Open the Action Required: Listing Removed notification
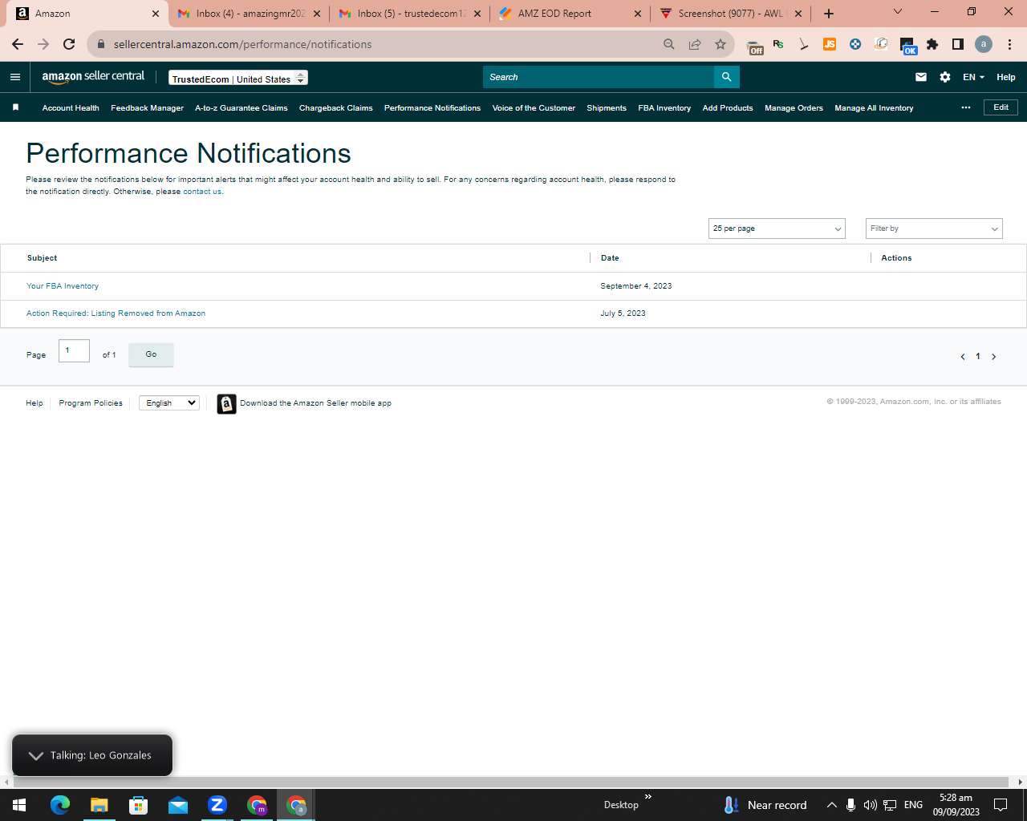Screen dimensions: 1027x821 (116, 313)
